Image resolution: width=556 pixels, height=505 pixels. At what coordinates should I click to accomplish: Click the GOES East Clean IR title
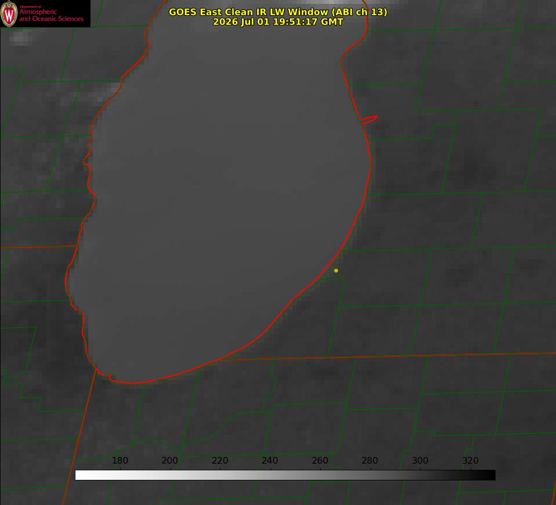click(x=278, y=12)
